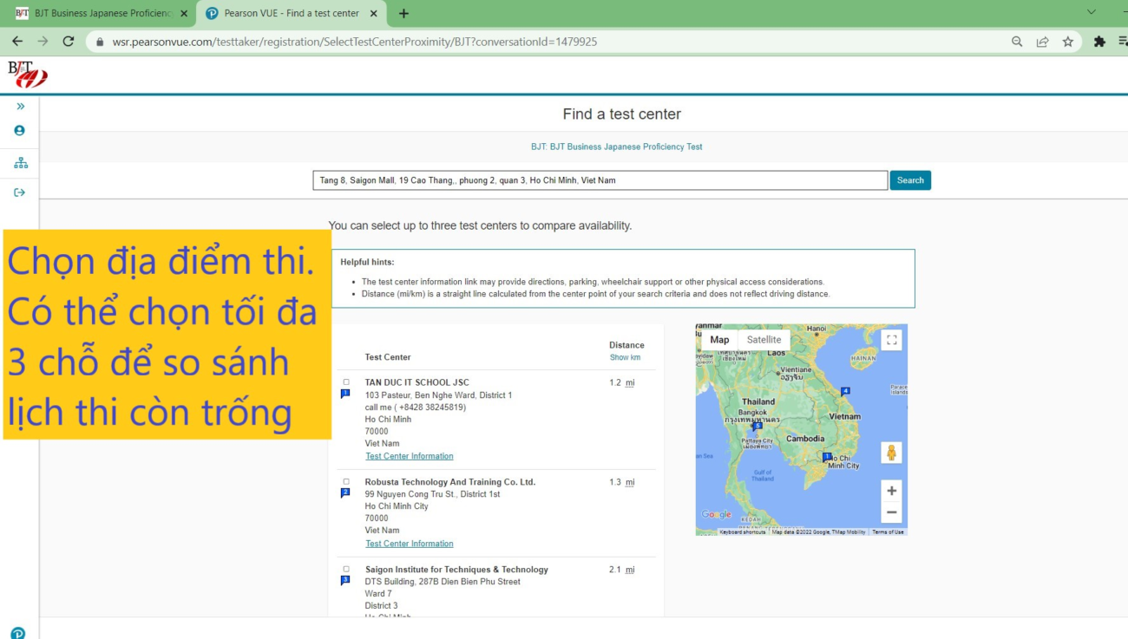This screenshot has width=1128, height=639.
Task: Click the blue flag 2 beside Robusta
Action: click(345, 492)
